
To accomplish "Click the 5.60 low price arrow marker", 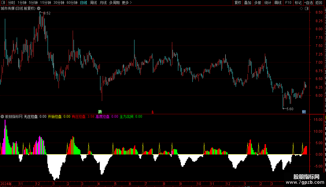I will [288, 109].
